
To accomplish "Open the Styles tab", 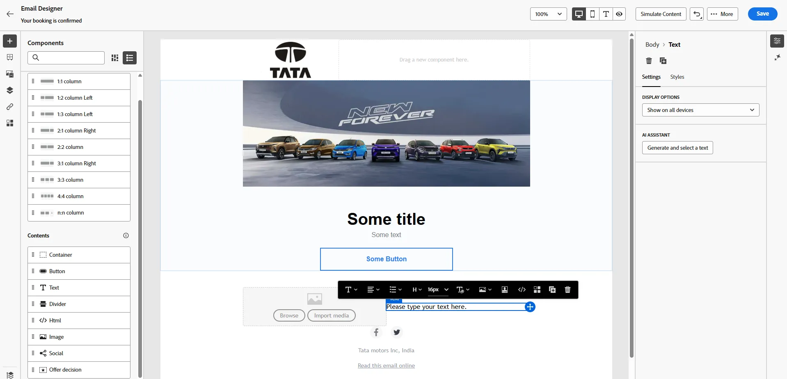I will click(677, 77).
